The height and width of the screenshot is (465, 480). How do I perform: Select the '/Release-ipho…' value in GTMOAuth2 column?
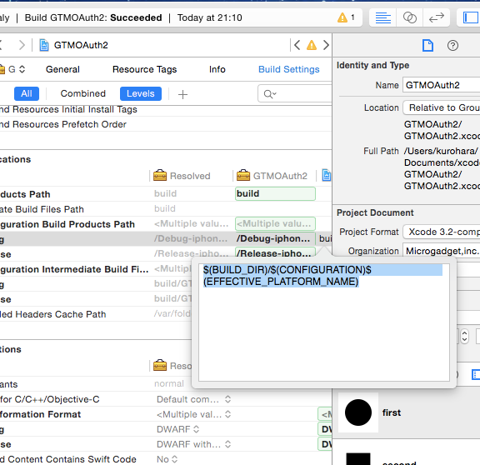275,252
